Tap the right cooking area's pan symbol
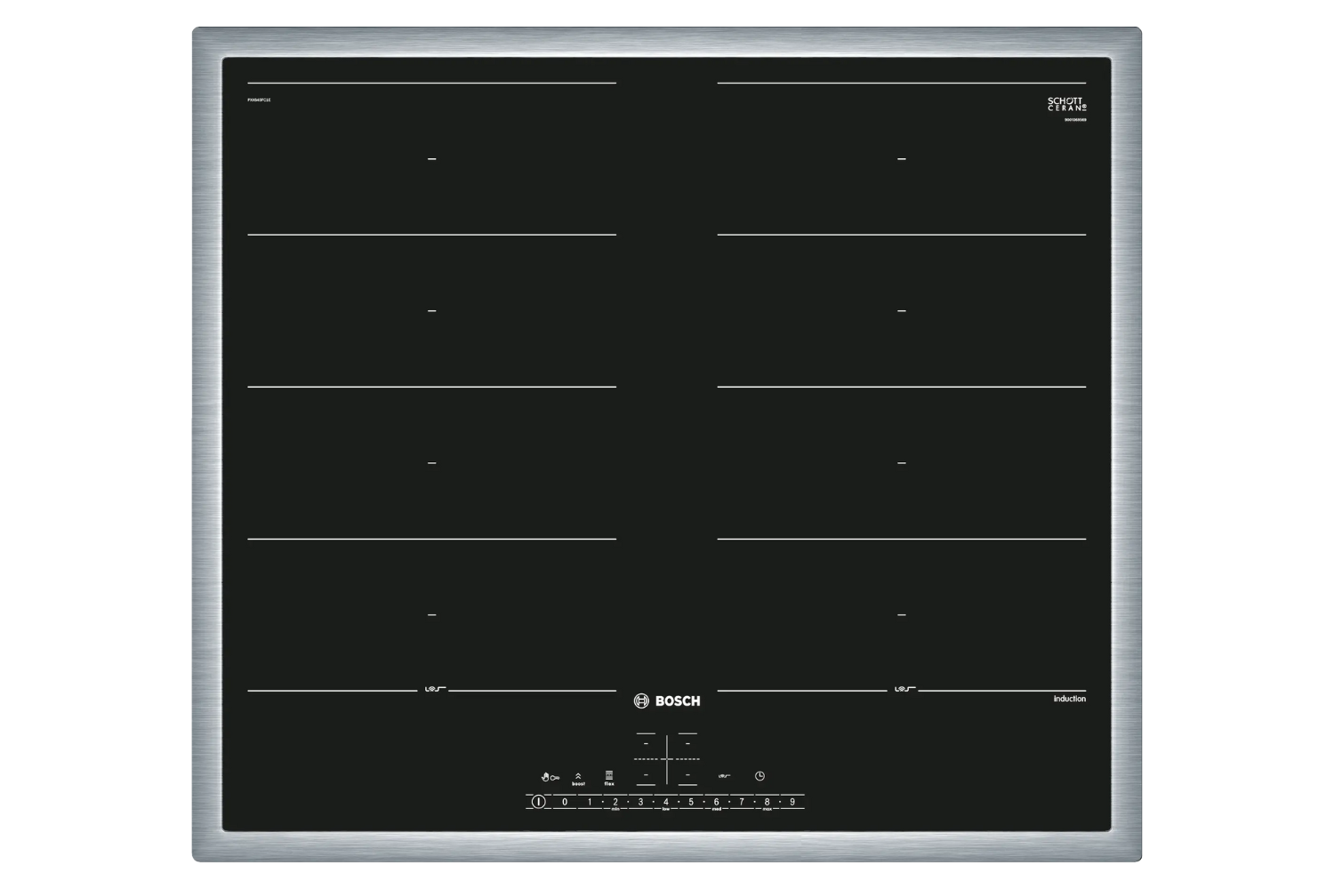 [904, 690]
